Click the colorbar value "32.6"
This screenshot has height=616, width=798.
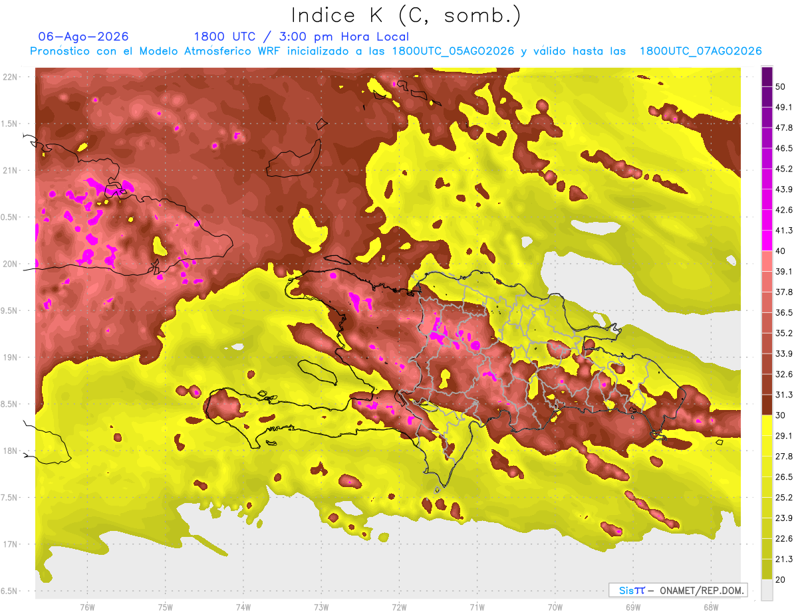pyautogui.click(x=783, y=374)
